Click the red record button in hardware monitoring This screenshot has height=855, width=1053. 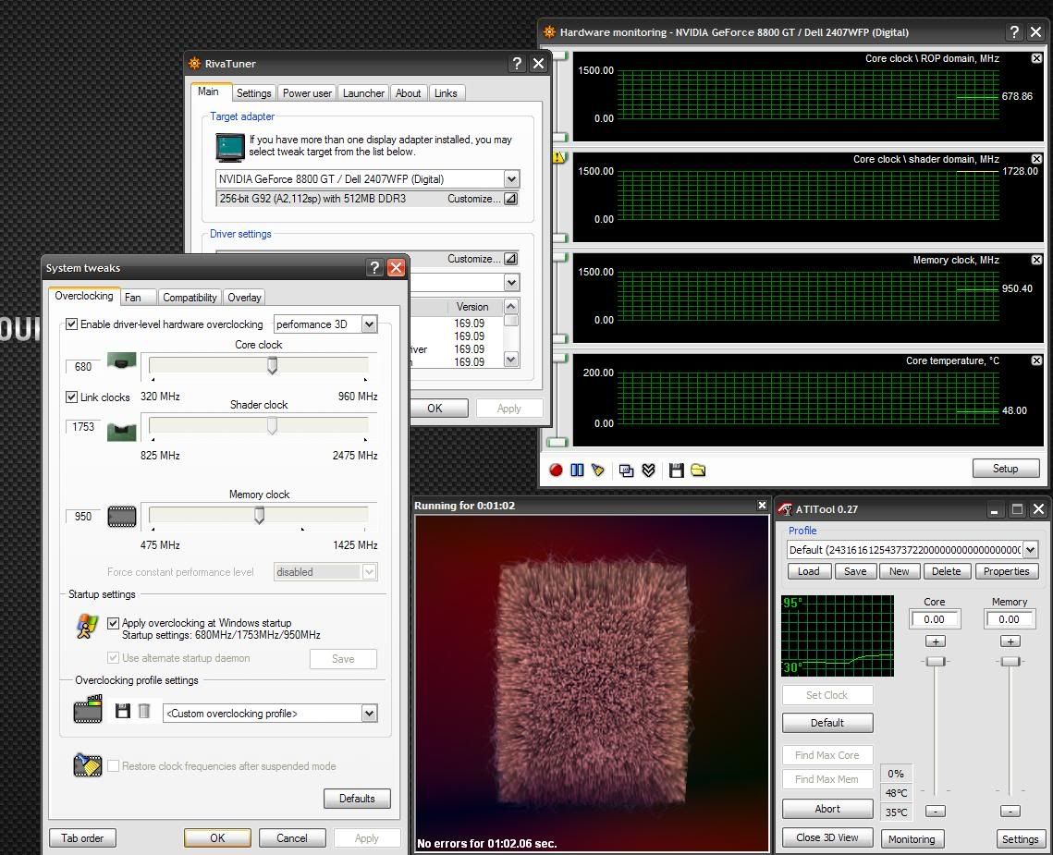coord(556,470)
